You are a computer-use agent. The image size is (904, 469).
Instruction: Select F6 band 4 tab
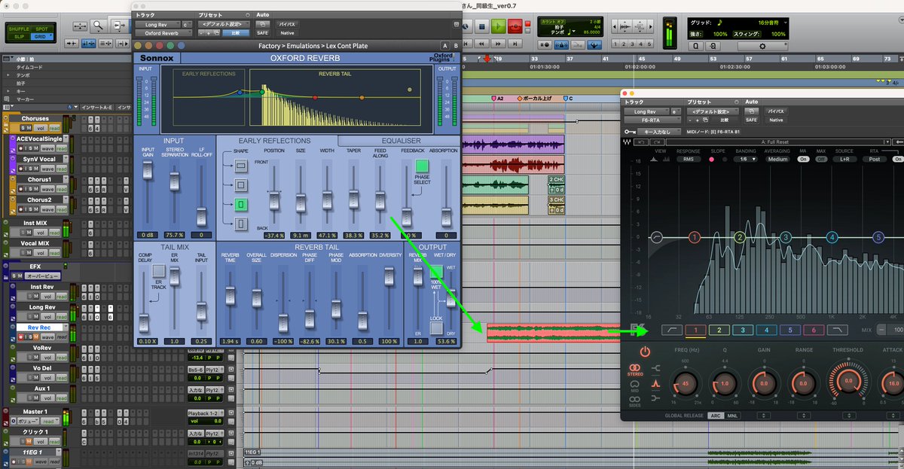pyautogui.click(x=766, y=330)
